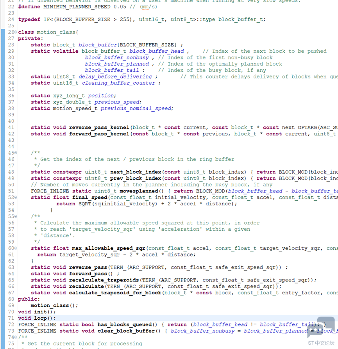Click 'Index of the optimally planned block' comment
Screen dimensions: 338x349
[x=225, y=64]
